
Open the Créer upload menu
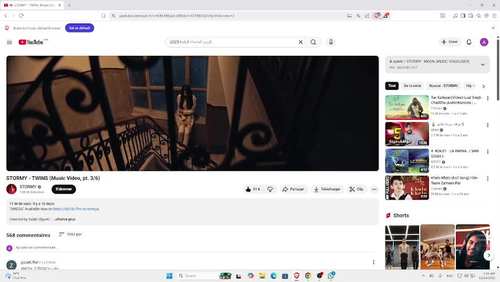pos(450,42)
